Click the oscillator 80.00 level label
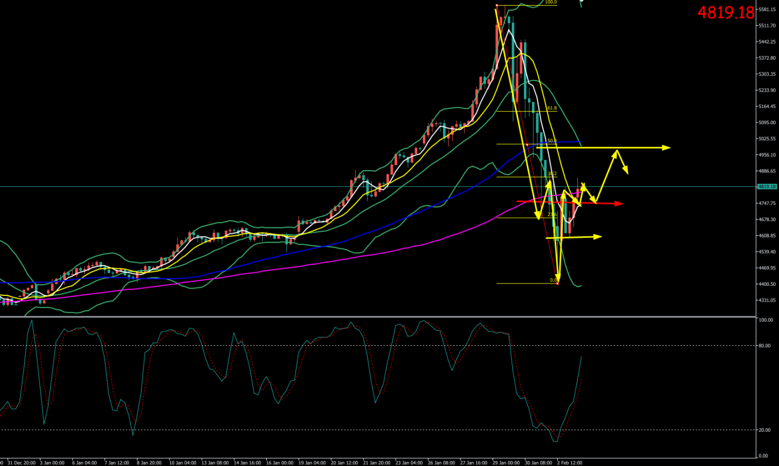 pyautogui.click(x=765, y=346)
